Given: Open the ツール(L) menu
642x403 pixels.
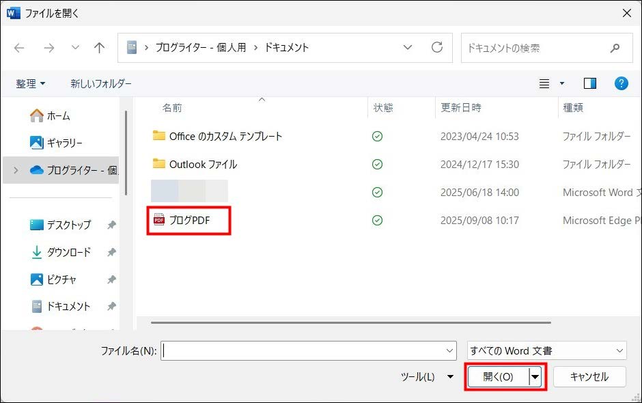Looking at the screenshot, I should point(427,376).
